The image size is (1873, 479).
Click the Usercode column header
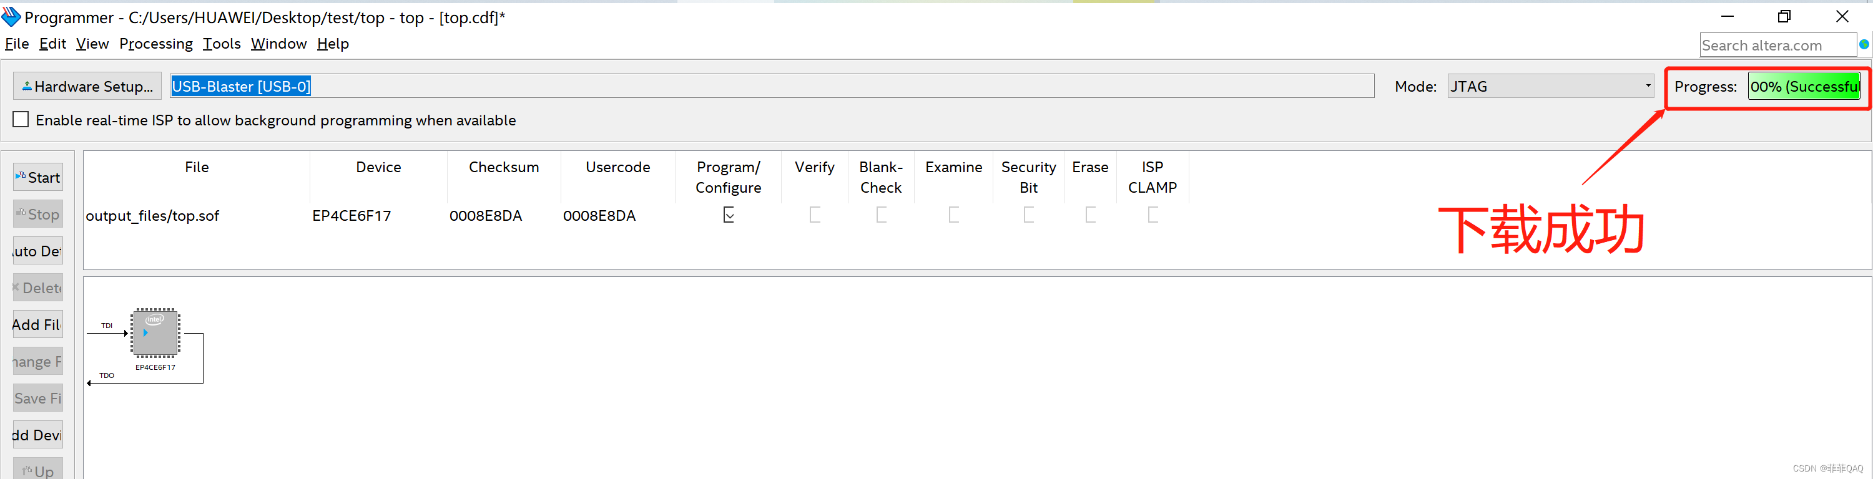coord(618,167)
